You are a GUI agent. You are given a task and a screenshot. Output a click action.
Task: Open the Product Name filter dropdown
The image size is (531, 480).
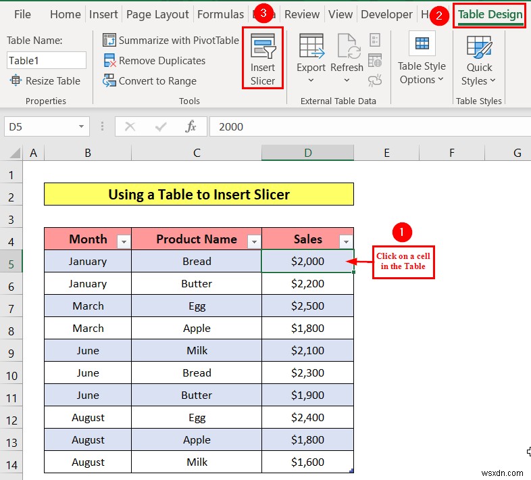pos(254,242)
